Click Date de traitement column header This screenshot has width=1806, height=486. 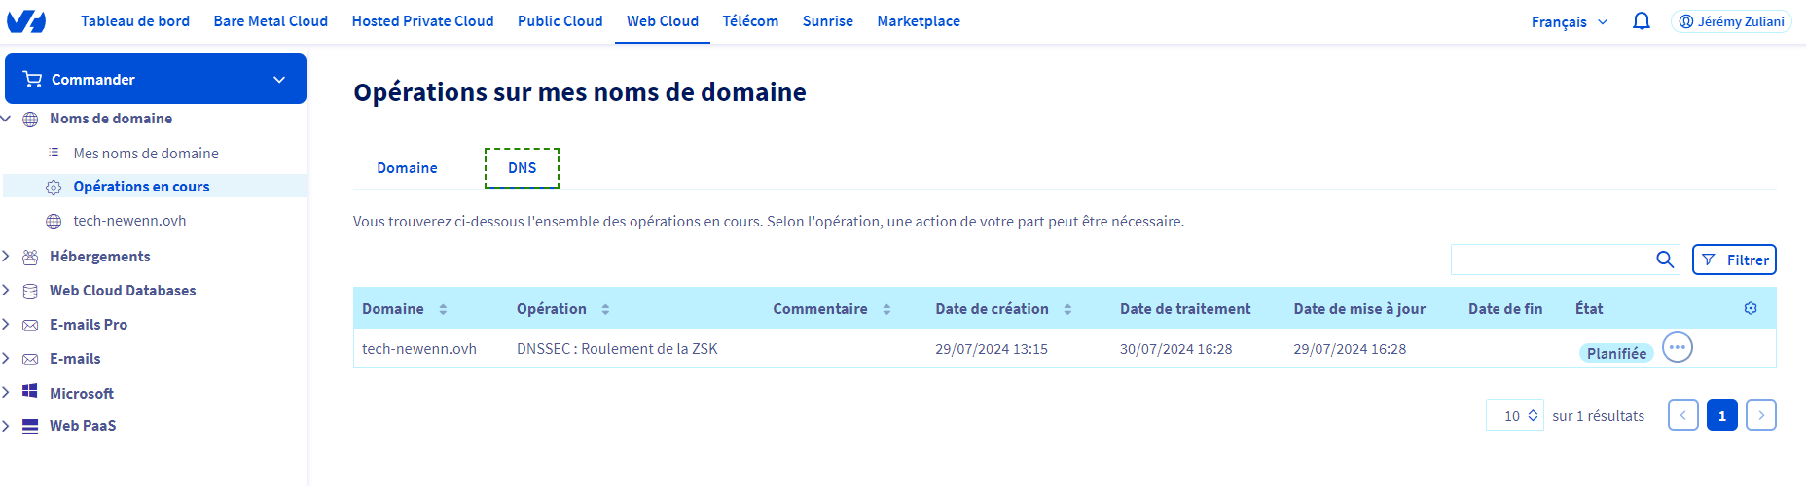(x=1185, y=309)
